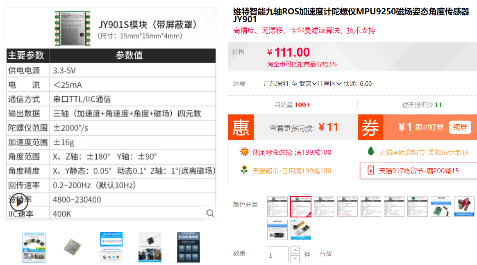Viewport: 477px width, 265px height.
Task: Click the green leaf icon beside 天猫国际宠粉节
Action: (370, 151)
